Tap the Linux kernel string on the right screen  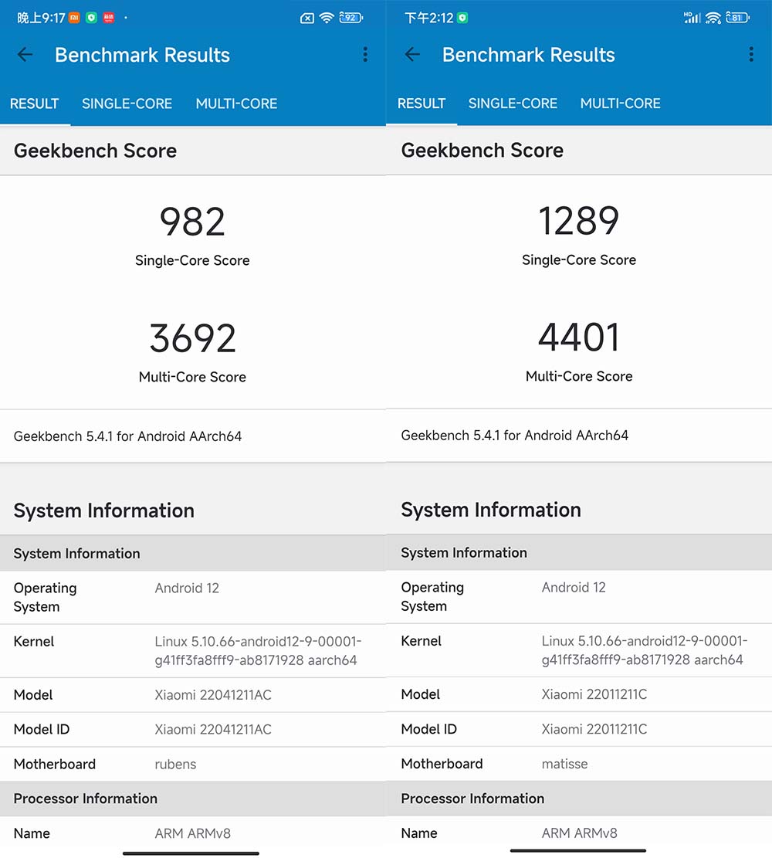645,650
